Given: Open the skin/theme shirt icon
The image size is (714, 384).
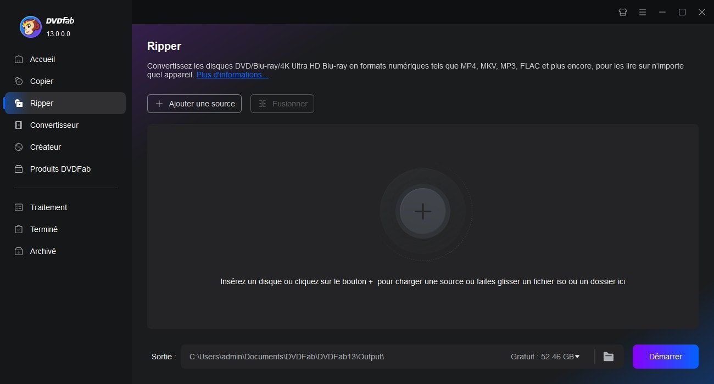Looking at the screenshot, I should click(623, 12).
